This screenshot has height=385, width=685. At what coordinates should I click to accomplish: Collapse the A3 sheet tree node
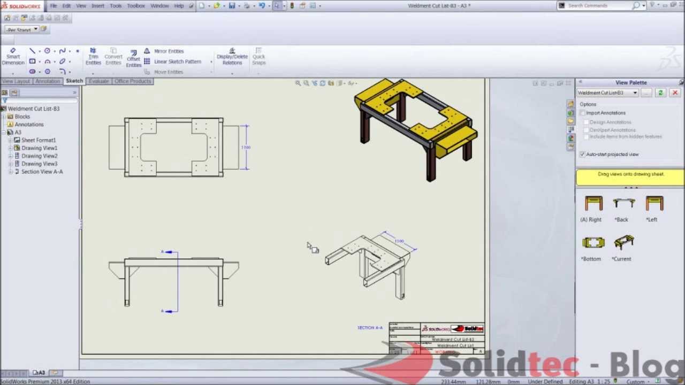[4, 132]
